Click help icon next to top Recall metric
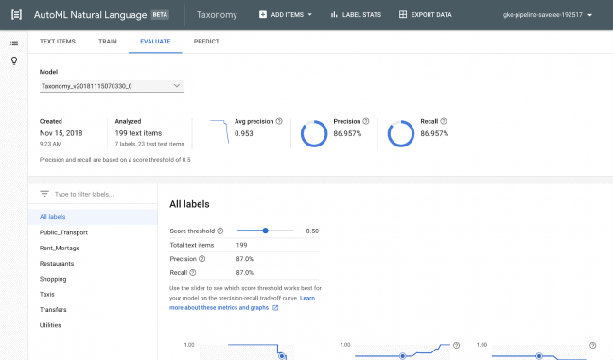Viewport: 613px width, 360px height. 444,121
